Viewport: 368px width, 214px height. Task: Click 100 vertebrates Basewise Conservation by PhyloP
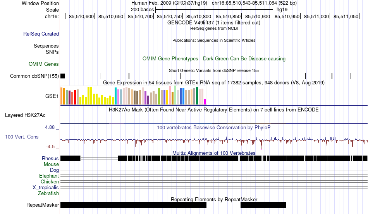[x=214, y=127]
